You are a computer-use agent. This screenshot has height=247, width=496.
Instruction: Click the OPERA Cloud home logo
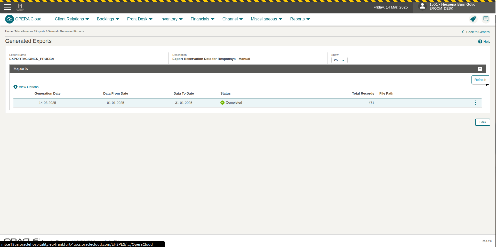click(x=10, y=19)
